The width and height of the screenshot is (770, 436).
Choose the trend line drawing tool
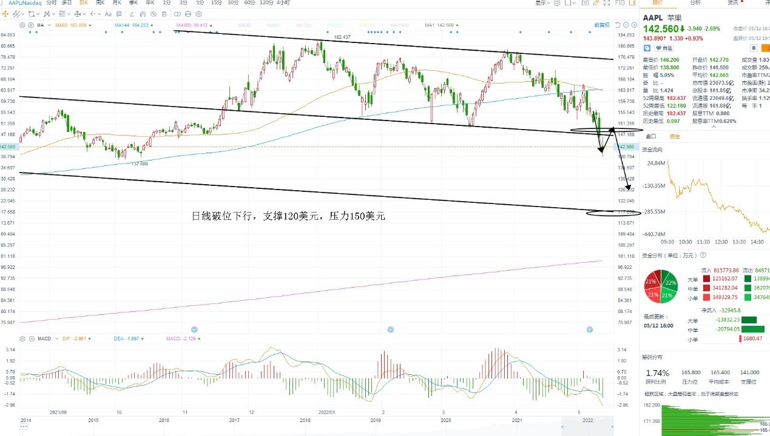click(x=16, y=14)
